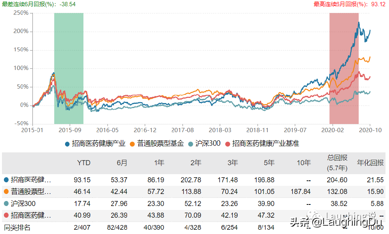The width and height of the screenshot is (389, 234).
Task: Click the 最高连续6月回报 label above chart
Action: pos(350,4)
